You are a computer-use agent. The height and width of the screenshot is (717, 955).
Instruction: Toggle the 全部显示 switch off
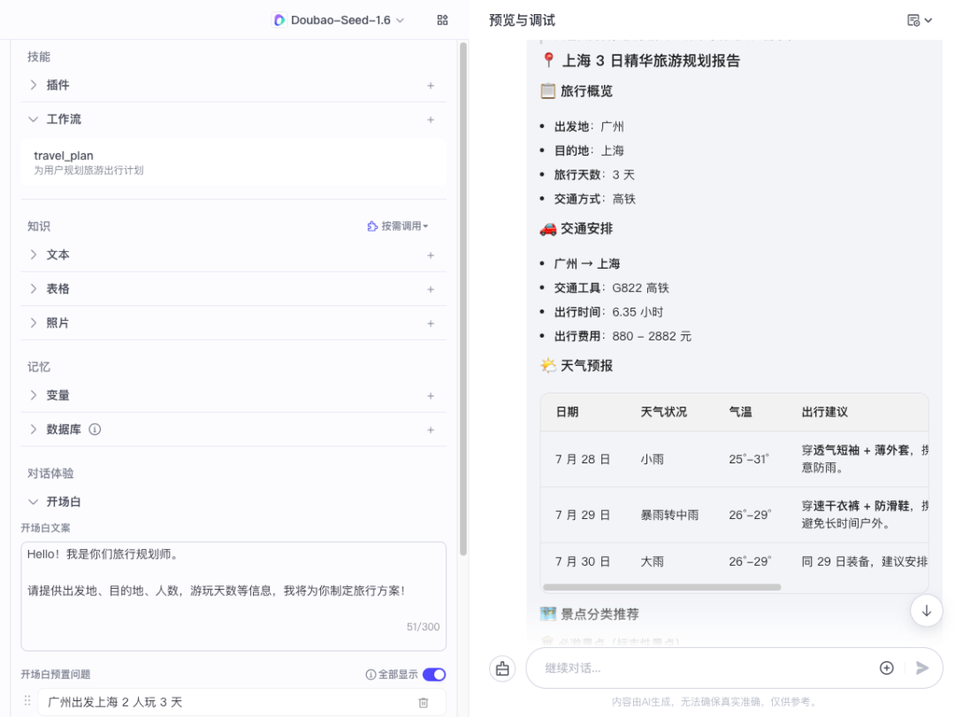(x=432, y=673)
